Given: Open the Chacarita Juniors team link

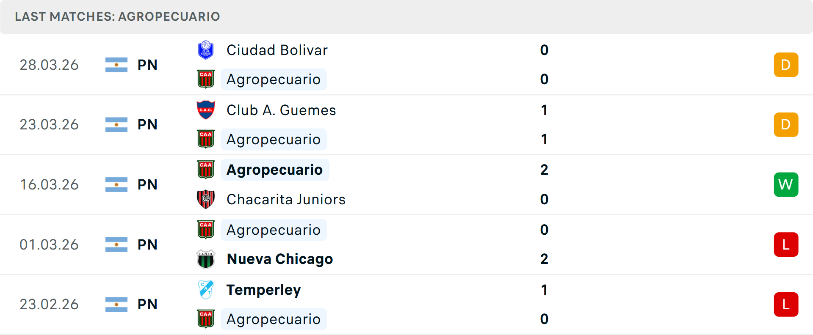Looking at the screenshot, I should 286,199.
